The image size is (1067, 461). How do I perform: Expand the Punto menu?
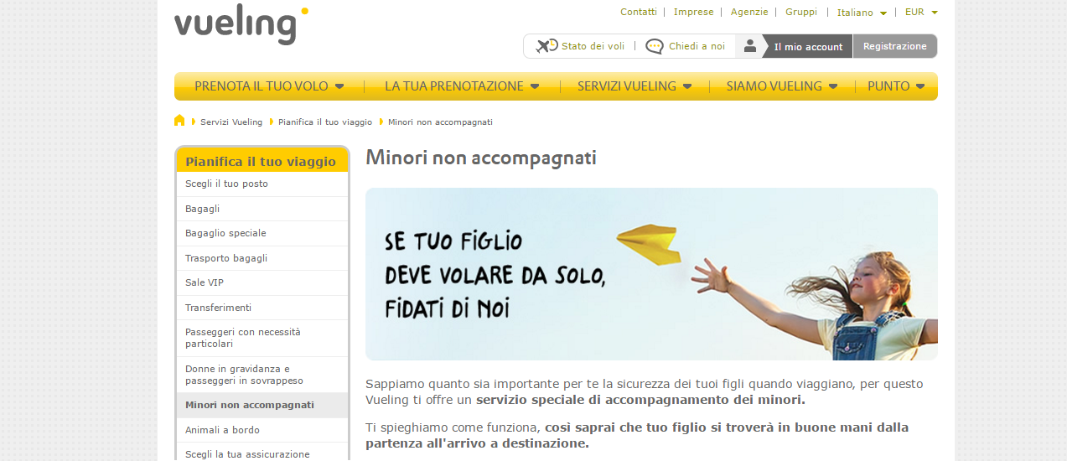(x=896, y=85)
